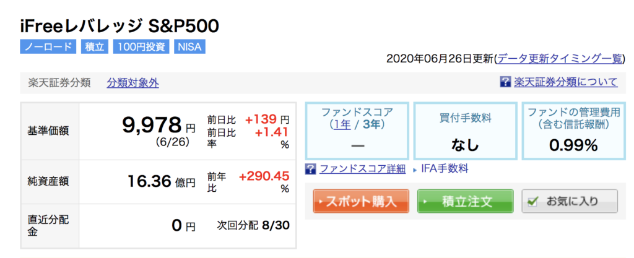This screenshot has width=634, height=258.
Task: Click the arrow icon on スポット購入 button
Action: click(x=321, y=202)
